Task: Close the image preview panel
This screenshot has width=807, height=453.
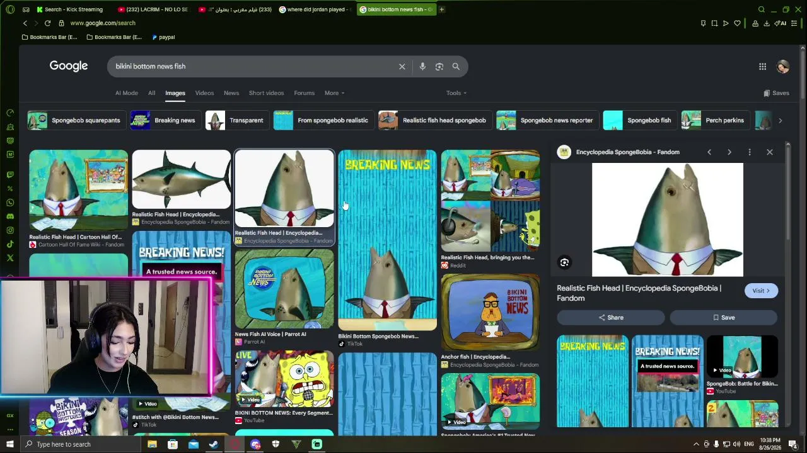Action: [x=770, y=152]
